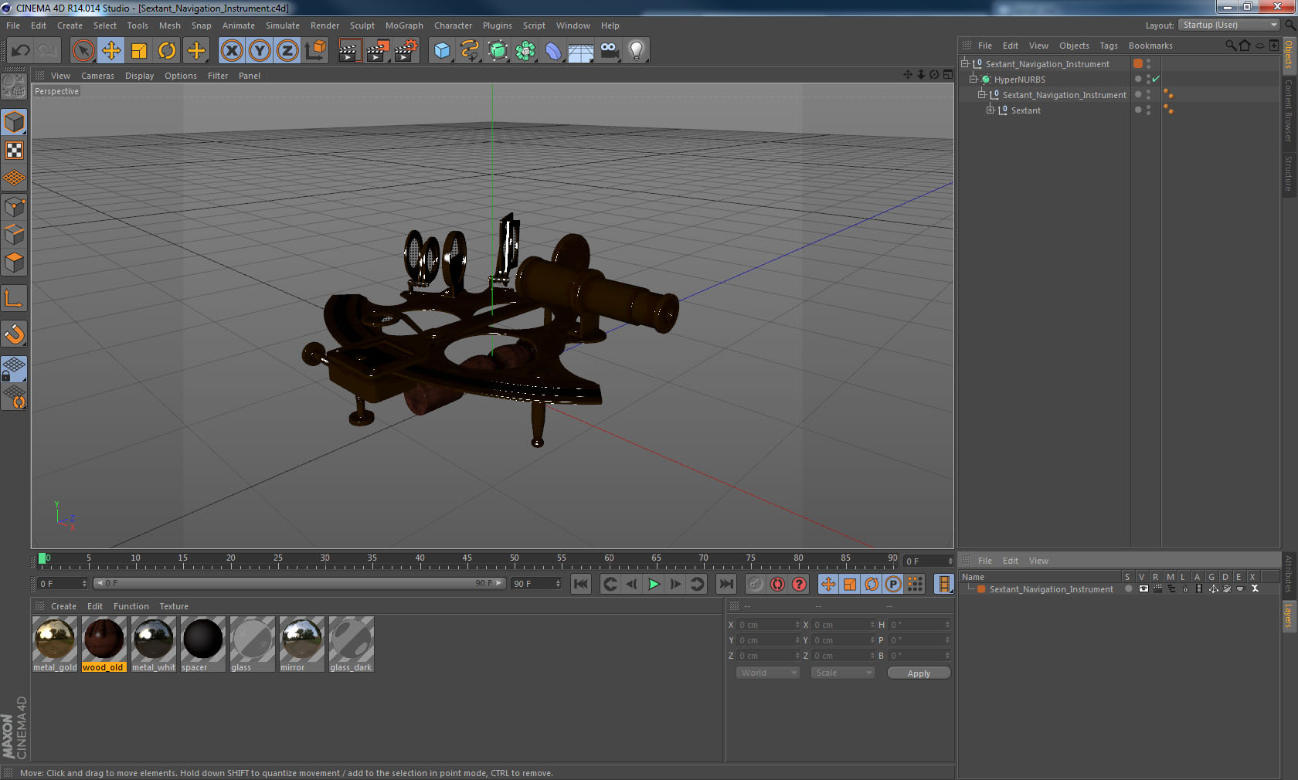This screenshot has width=1298, height=780.
Task: Switch to Texture mode checkerboard icon
Action: [x=14, y=150]
